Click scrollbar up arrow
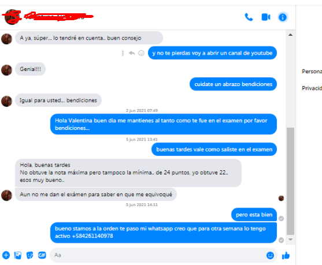This screenshot has width=322, height=265. point(290,35)
